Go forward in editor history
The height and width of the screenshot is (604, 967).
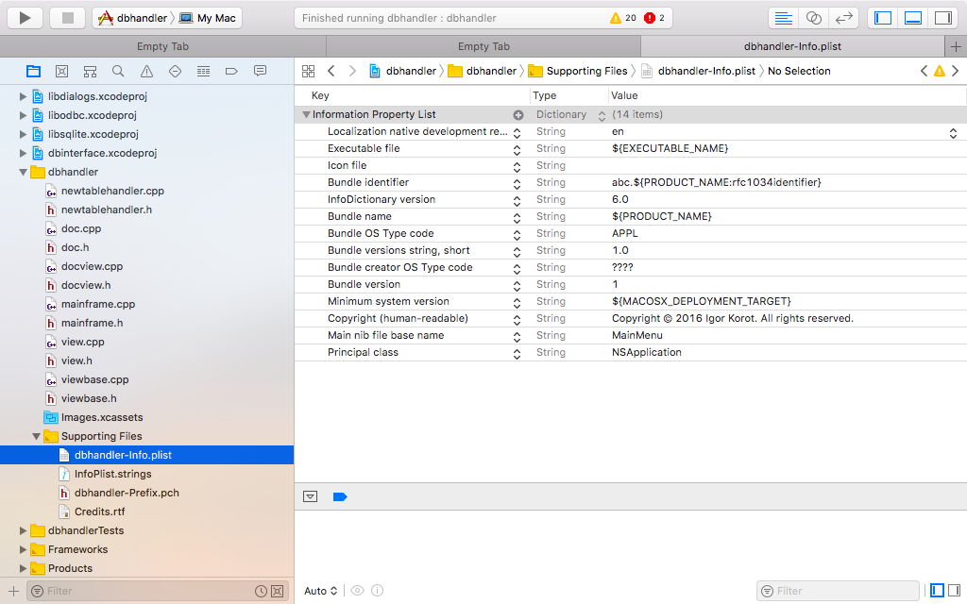click(x=352, y=71)
